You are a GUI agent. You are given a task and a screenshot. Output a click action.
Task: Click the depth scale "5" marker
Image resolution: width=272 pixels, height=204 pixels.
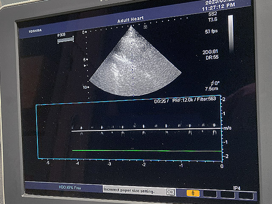(85, 59)
